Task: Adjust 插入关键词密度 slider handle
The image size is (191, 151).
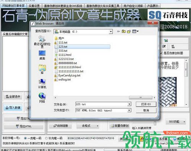Action: 155,123
